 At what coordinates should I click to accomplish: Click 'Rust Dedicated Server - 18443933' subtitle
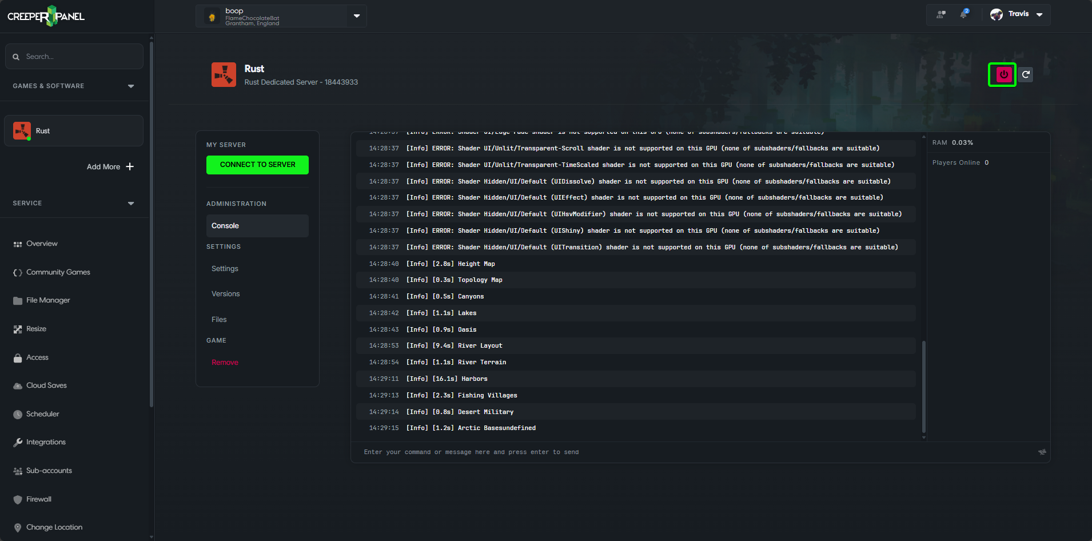click(301, 82)
